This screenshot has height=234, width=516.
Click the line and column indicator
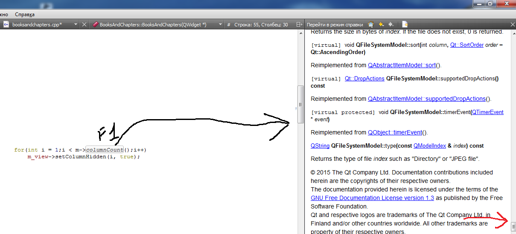[x=261, y=25]
